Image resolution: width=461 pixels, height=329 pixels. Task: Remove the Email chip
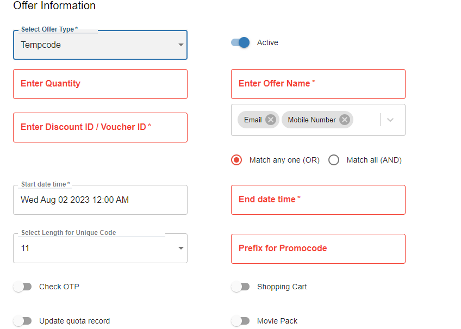271,120
